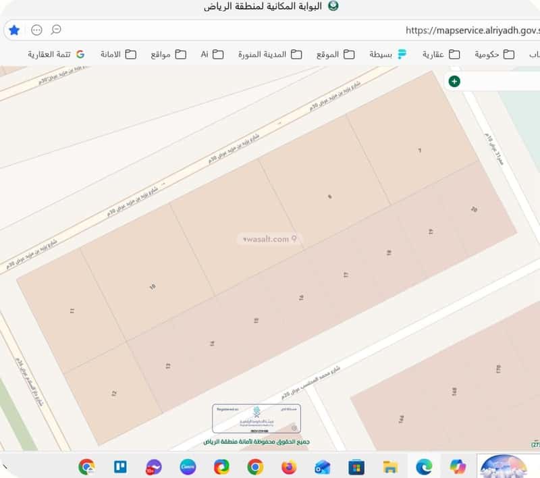Click the zoom-out magnifier icon in address bar
This screenshot has width=540, height=478.
tap(56, 30)
